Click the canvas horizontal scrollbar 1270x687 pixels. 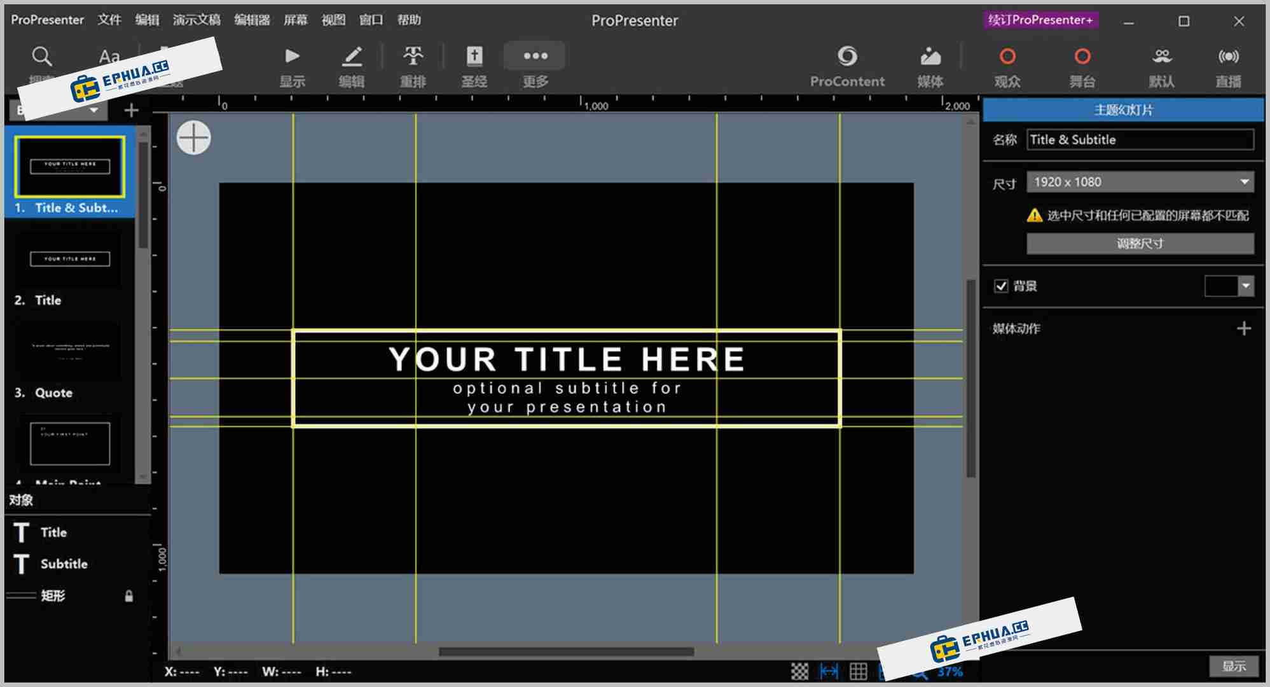point(566,651)
